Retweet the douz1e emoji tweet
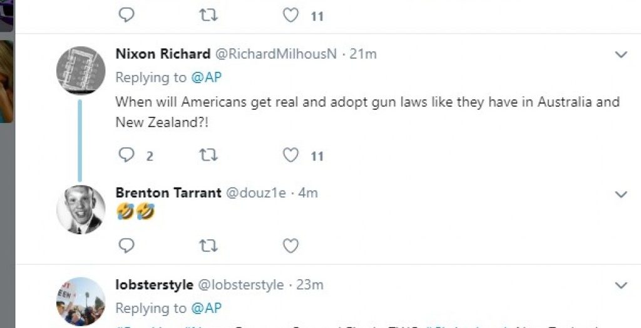This screenshot has width=641, height=328. point(208,246)
